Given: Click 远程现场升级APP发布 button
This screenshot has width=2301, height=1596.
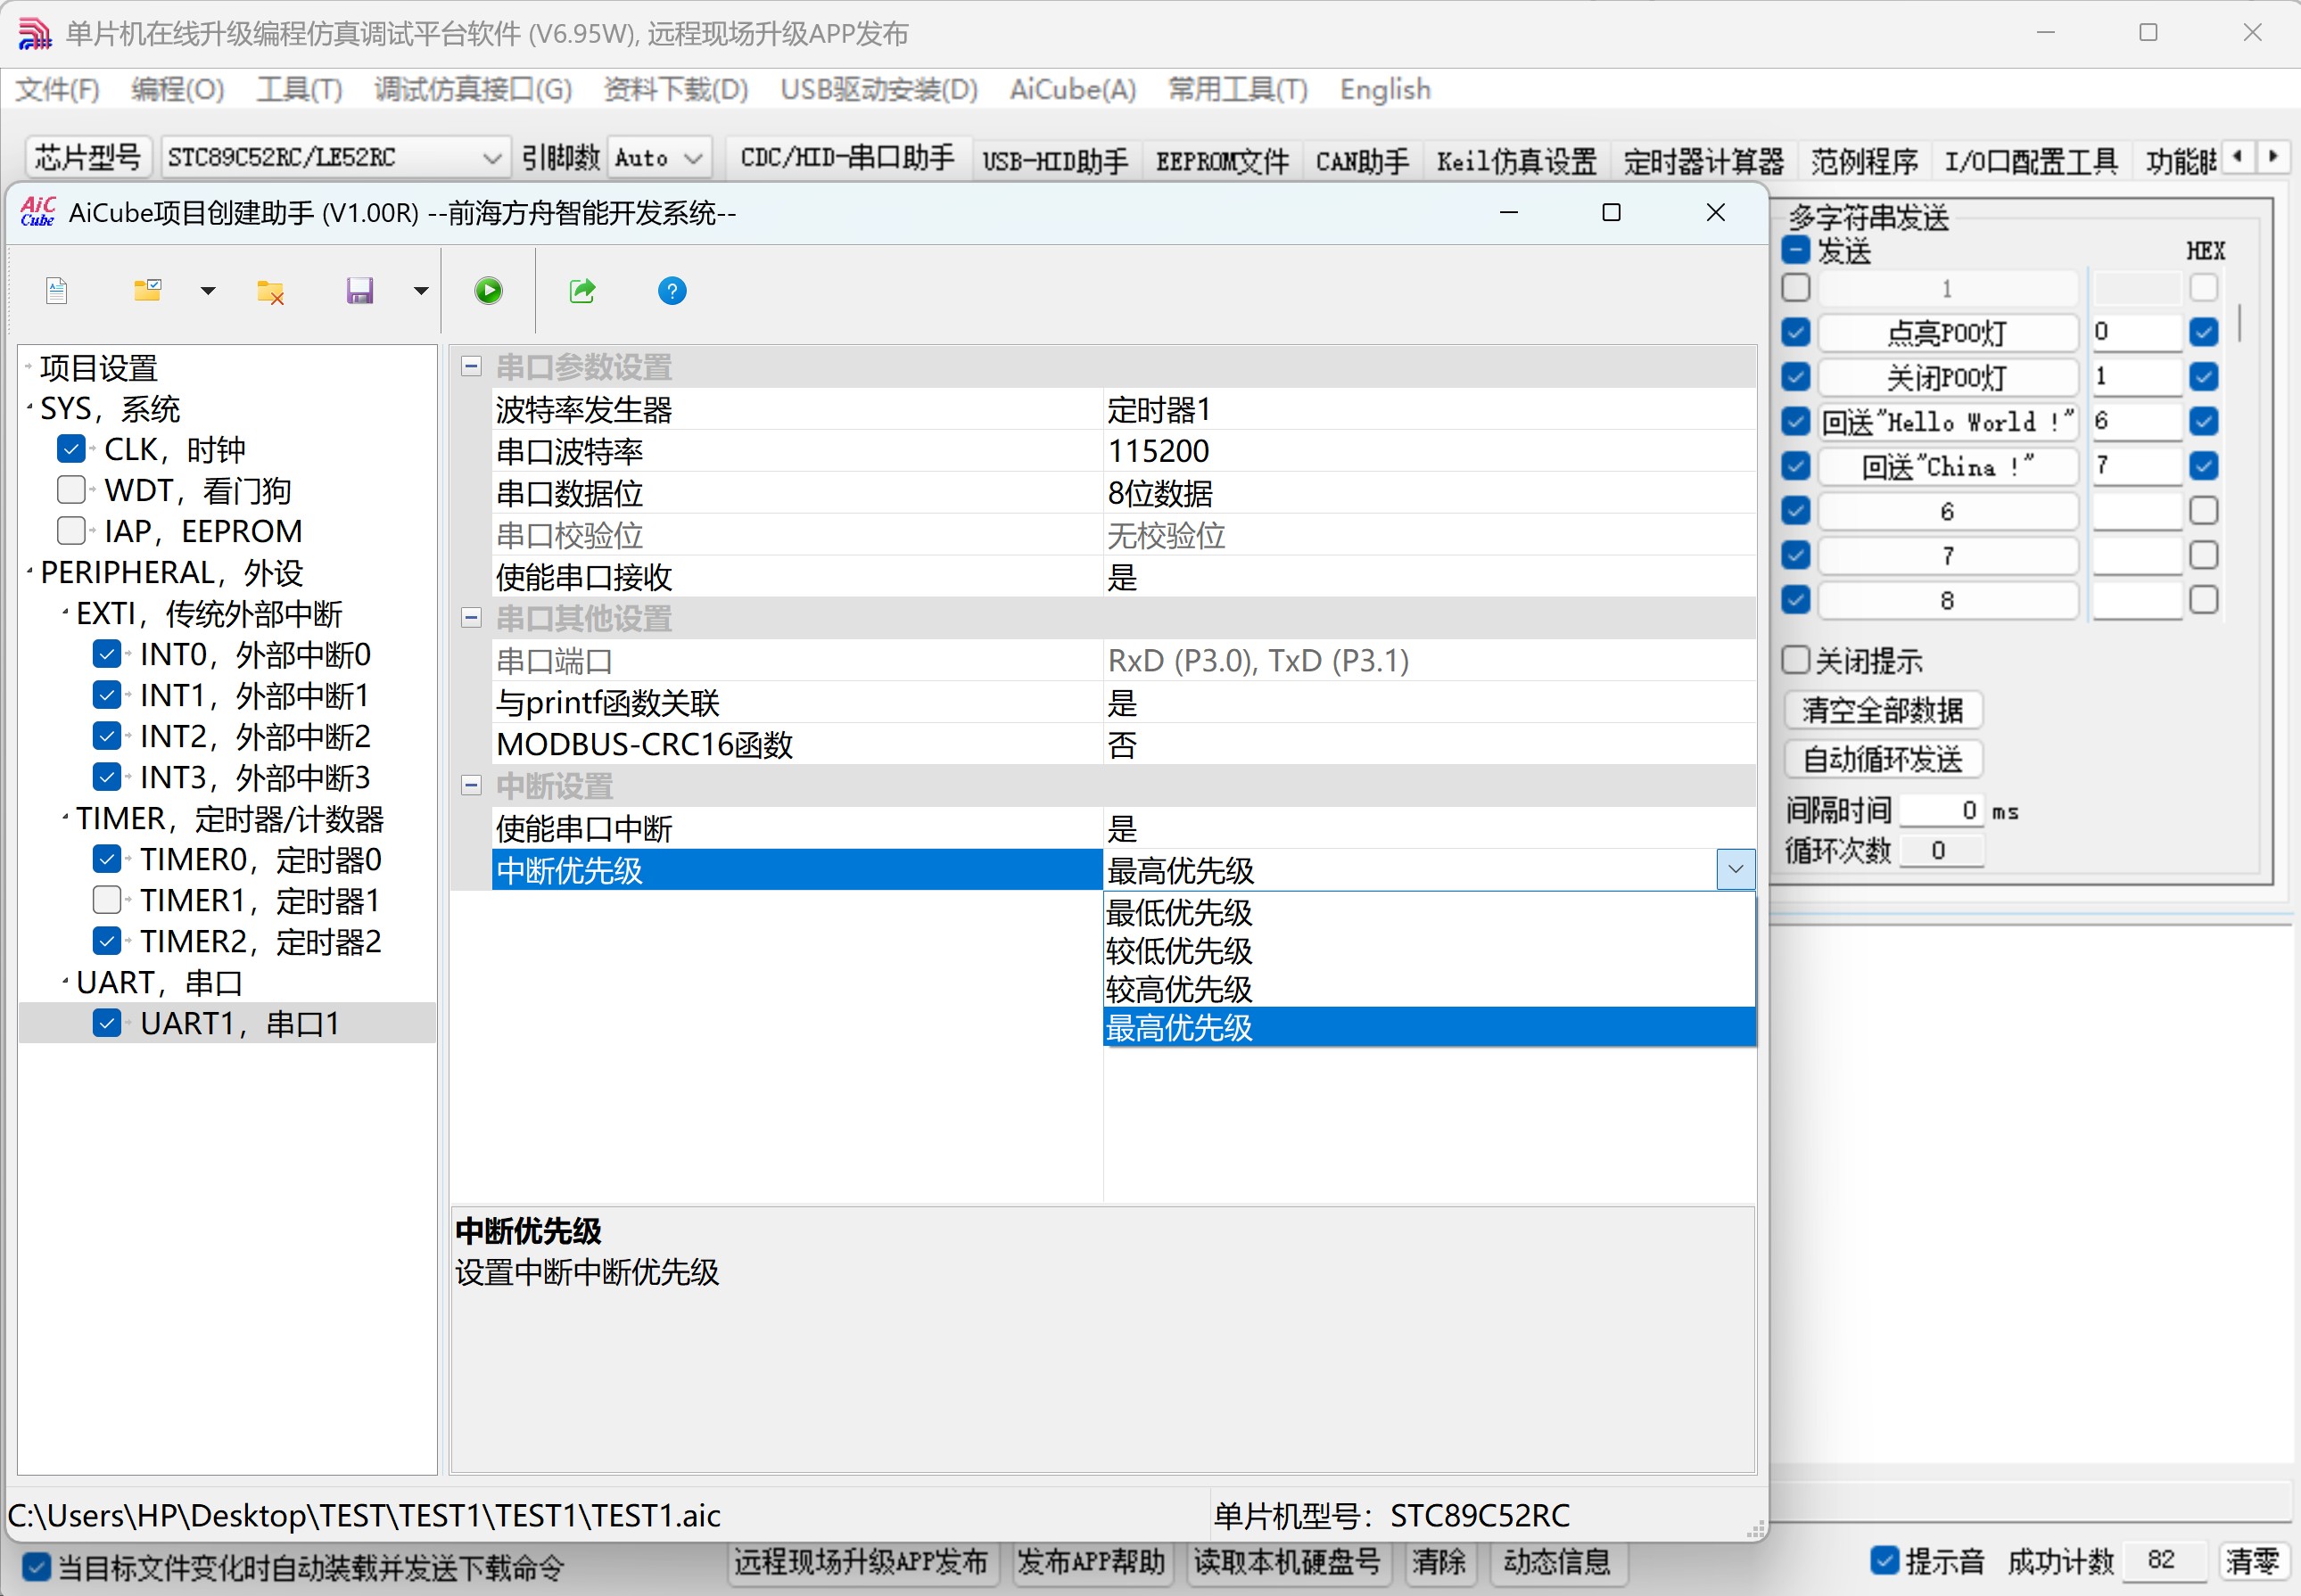Looking at the screenshot, I should (862, 1563).
